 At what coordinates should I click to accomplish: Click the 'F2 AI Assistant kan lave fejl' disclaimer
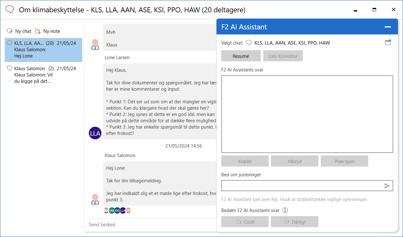click(x=295, y=199)
